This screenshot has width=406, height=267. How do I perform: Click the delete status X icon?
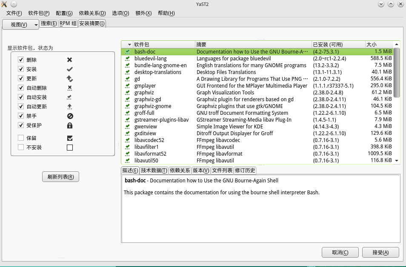(x=70, y=60)
